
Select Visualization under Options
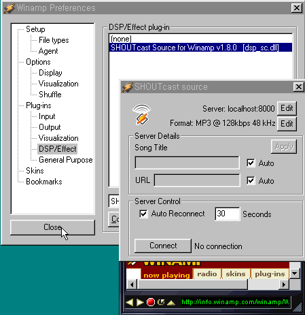click(x=58, y=84)
